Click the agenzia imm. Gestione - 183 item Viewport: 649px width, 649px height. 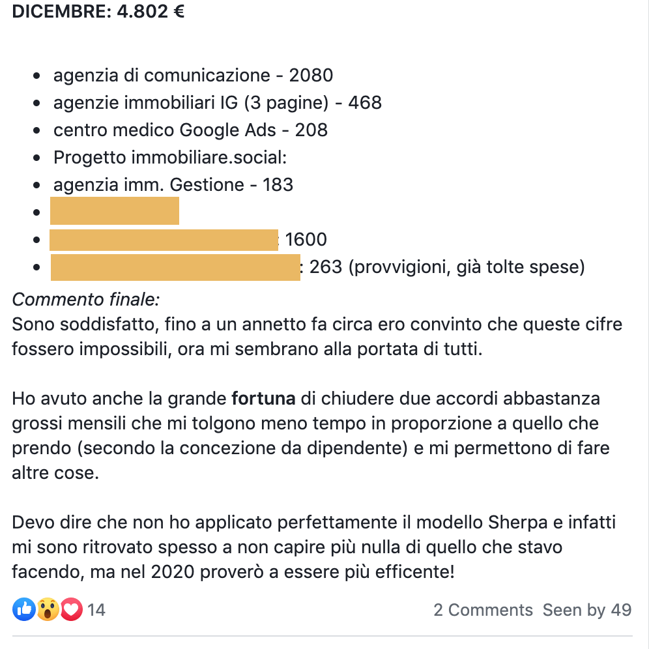[173, 185]
